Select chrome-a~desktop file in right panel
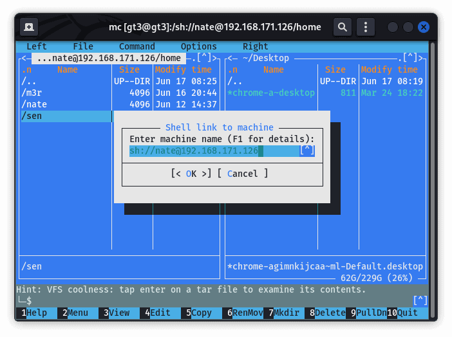Viewport: 452px width, 337px height. click(271, 93)
